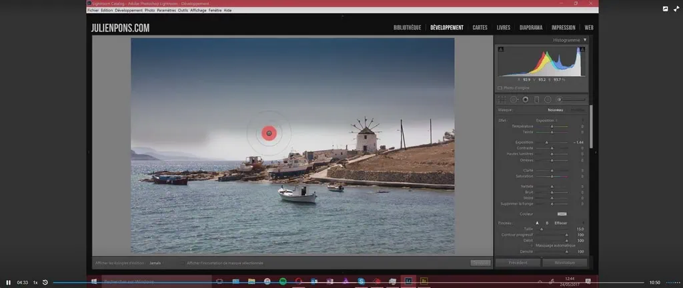
Task: Activate the red eye correction tool
Action: click(525, 99)
